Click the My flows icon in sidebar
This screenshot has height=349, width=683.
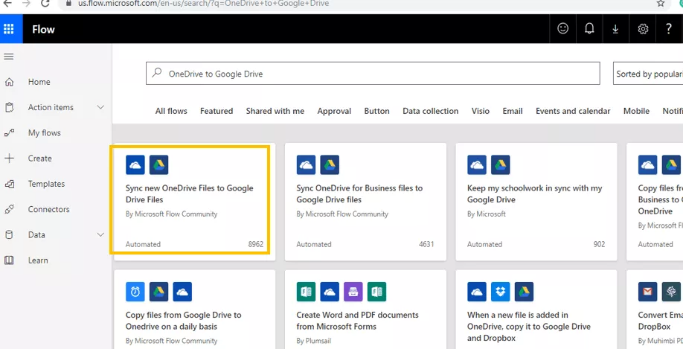(9, 133)
